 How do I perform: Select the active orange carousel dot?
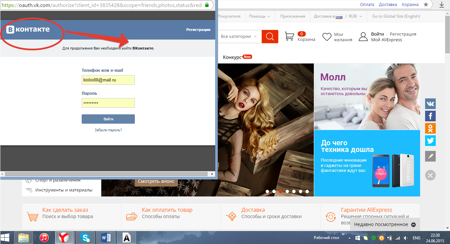pyautogui.click(x=281, y=191)
